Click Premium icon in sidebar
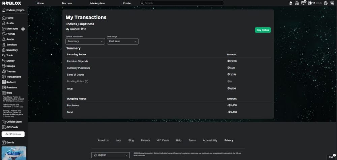Viewport: 337px width, 160px height. point(4,87)
